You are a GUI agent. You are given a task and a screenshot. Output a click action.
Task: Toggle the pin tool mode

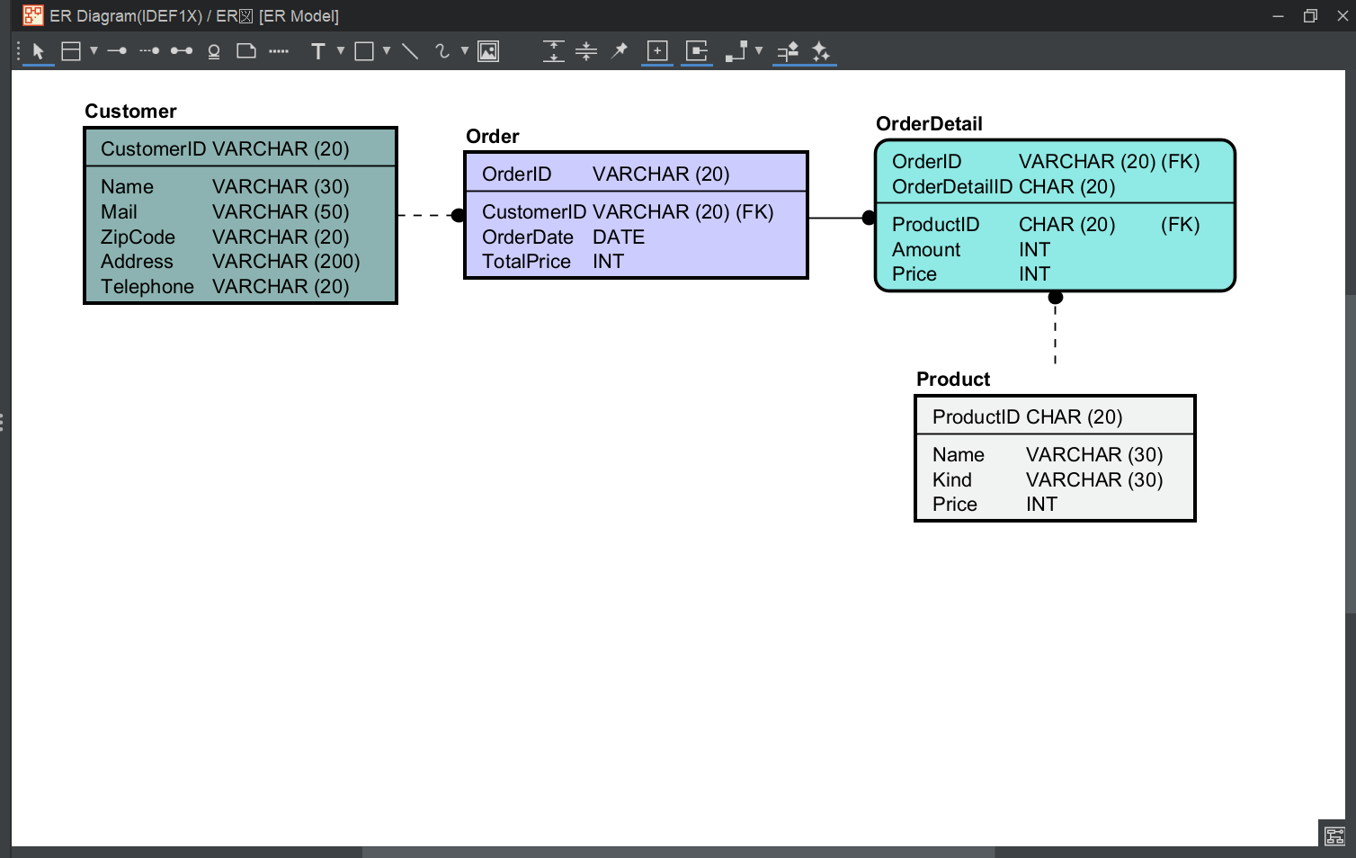pos(619,51)
